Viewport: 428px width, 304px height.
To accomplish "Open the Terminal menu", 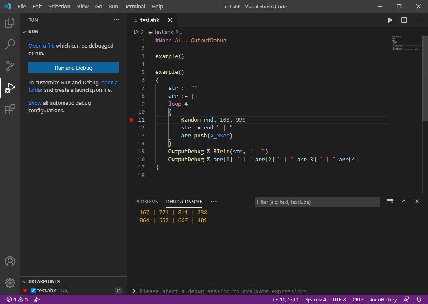I will pyautogui.click(x=135, y=7).
